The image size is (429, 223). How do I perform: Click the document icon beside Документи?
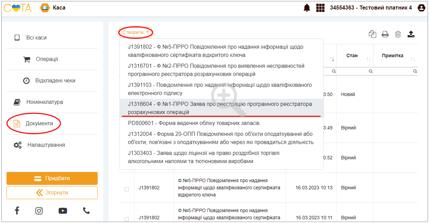pyautogui.click(x=17, y=124)
